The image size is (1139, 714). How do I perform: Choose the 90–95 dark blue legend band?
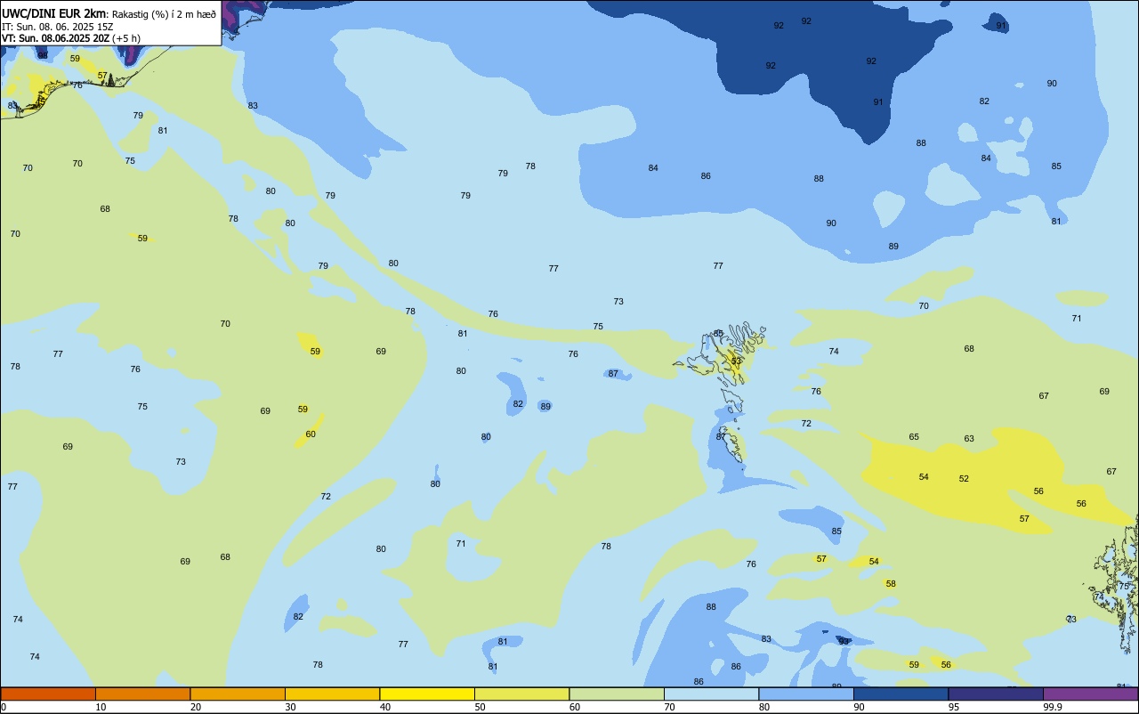point(901,694)
